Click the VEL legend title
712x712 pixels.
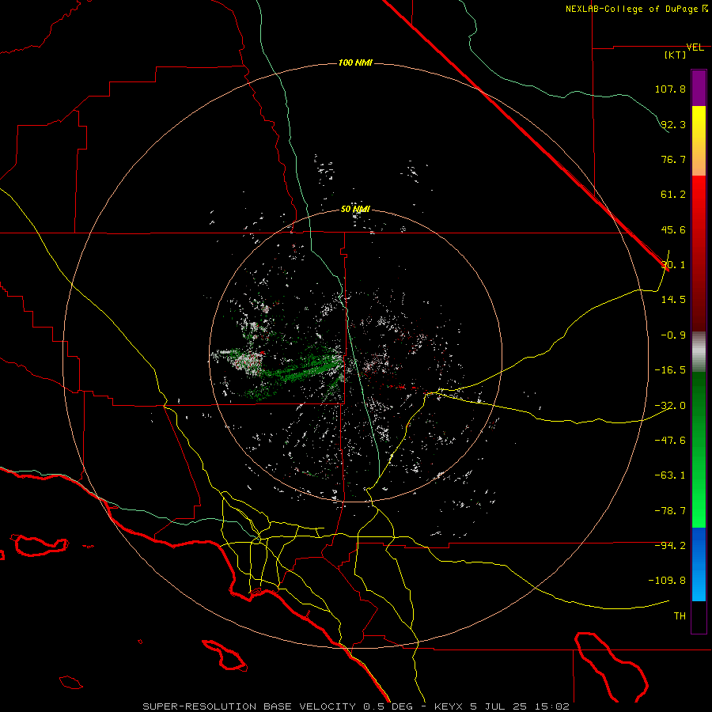coord(695,47)
